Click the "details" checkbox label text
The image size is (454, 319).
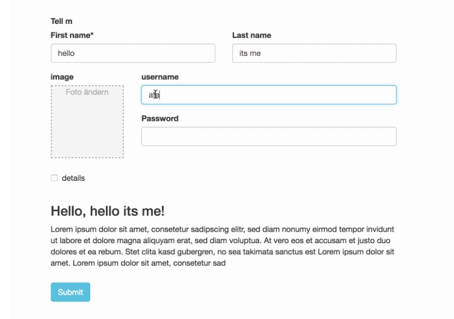click(73, 178)
